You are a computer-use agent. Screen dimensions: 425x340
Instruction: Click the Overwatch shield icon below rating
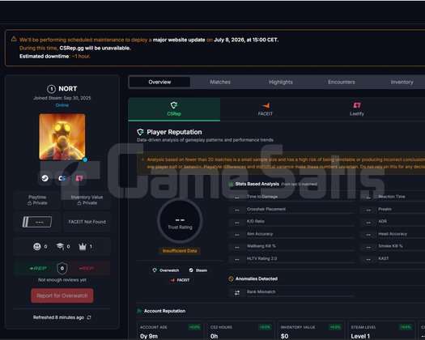click(x=155, y=270)
